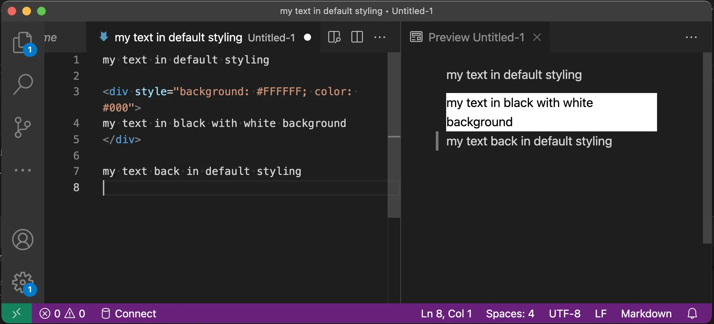Click 'my text back in default styling' in preview

pyautogui.click(x=529, y=141)
